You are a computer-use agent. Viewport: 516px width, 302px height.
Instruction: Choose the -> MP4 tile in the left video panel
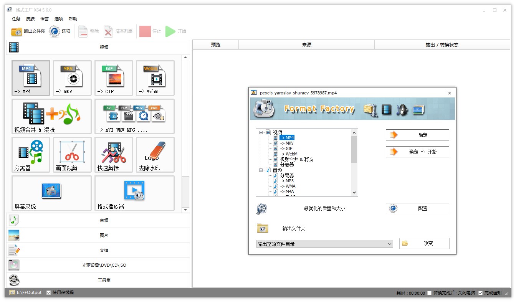tap(31, 78)
